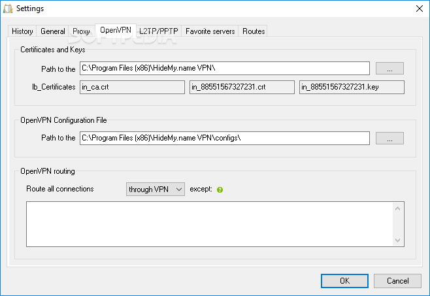Click the in_ca.crt certificate field
The width and height of the screenshot is (430, 296).
click(x=132, y=88)
